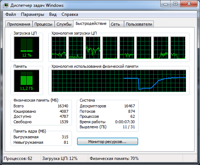Viewport: 200px width, 165px height.
Task: Click the Память ядра (МБ) group label
Action: (30, 131)
